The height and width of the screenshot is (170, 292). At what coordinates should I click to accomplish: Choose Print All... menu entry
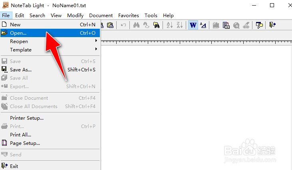tap(50, 134)
